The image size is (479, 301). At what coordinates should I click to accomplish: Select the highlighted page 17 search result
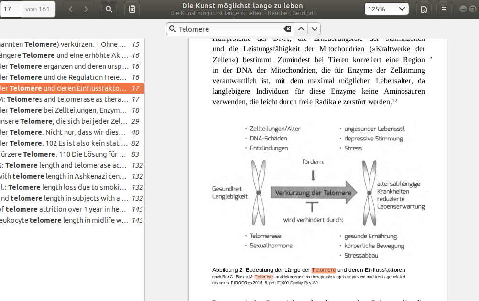(72, 88)
